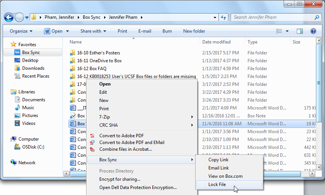Viewport: 325px width, 195px height.
Task: Navigate to the Pham, Jennifer breadcrumb
Action: point(59,17)
